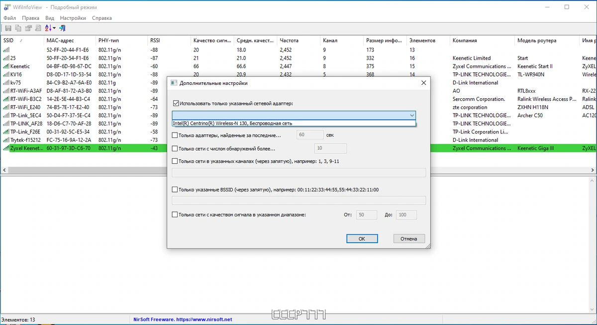Sort by the Модель роутера column header
This screenshot has height=325, width=597.
pyautogui.click(x=547, y=41)
